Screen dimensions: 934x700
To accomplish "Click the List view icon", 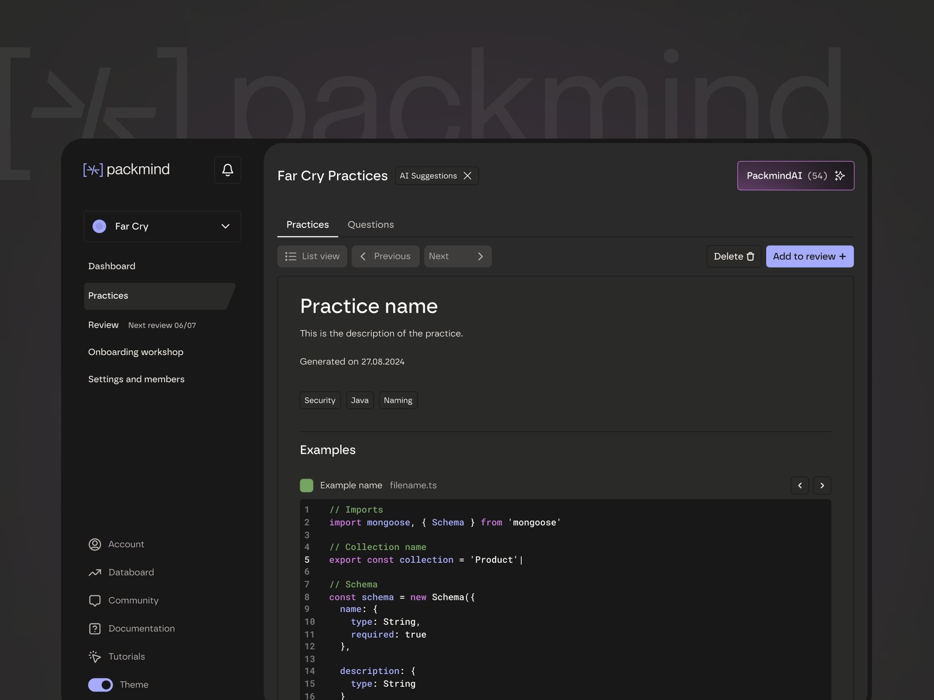I will (291, 257).
